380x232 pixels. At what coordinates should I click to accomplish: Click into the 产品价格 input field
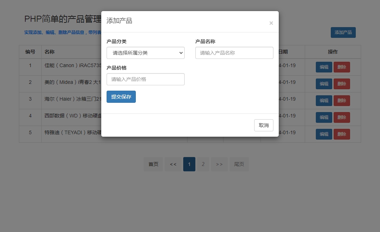coord(145,79)
